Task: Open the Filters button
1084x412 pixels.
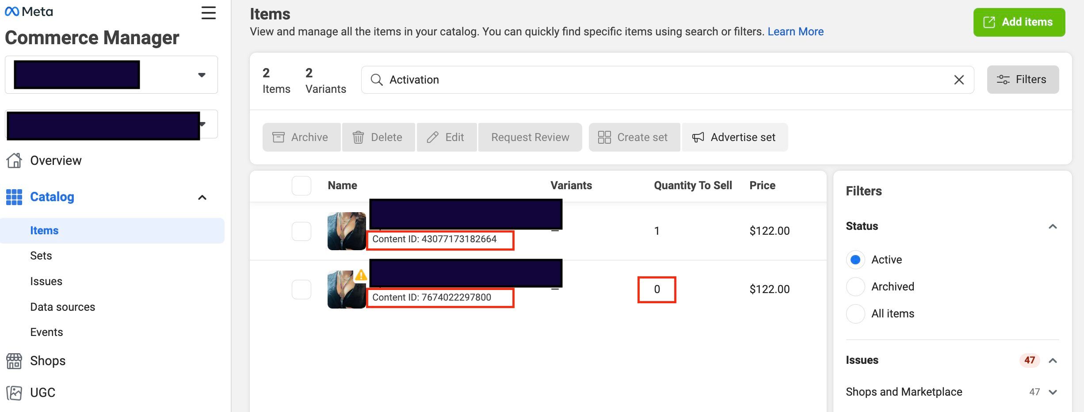Action: (1023, 80)
